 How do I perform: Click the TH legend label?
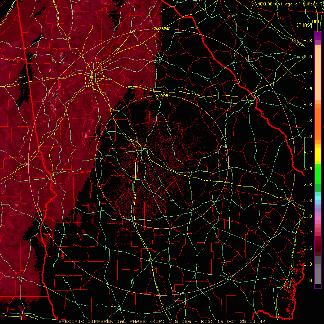pyautogui.click(x=309, y=280)
